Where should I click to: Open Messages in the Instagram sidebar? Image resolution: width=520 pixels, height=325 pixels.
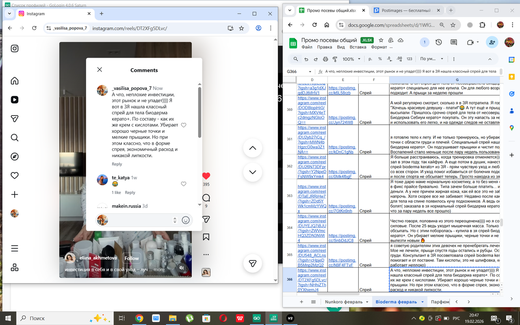coord(15,119)
